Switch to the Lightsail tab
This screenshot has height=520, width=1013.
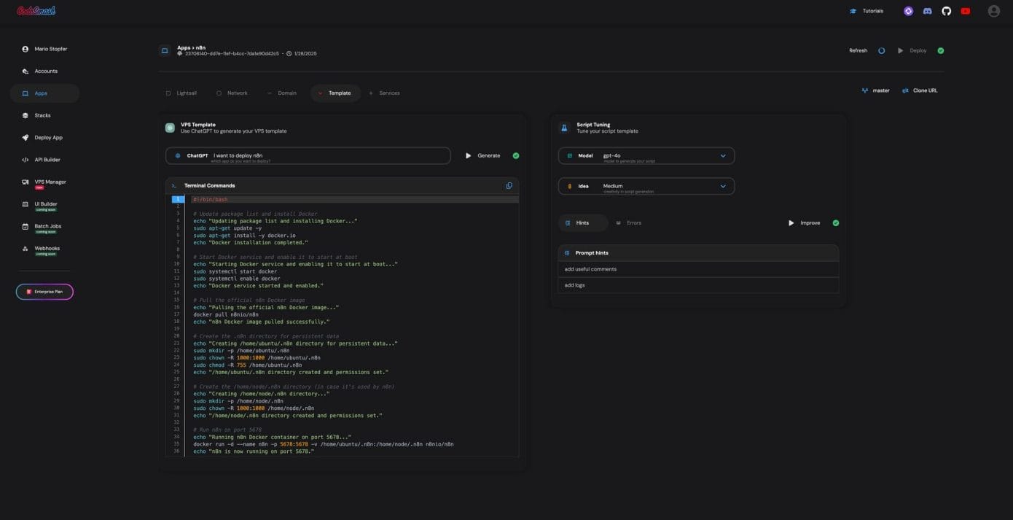[x=181, y=93]
